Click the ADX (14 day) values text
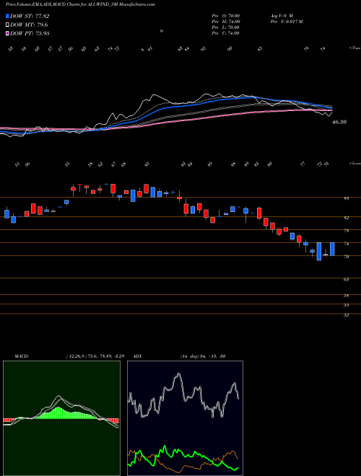 [202, 356]
